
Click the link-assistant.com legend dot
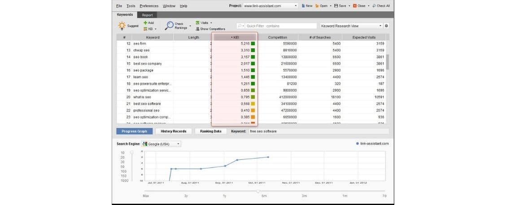coord(358,144)
